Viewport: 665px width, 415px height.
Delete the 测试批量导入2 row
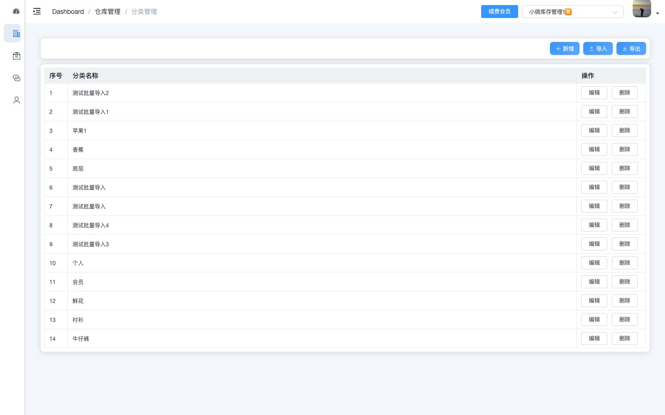click(x=625, y=93)
